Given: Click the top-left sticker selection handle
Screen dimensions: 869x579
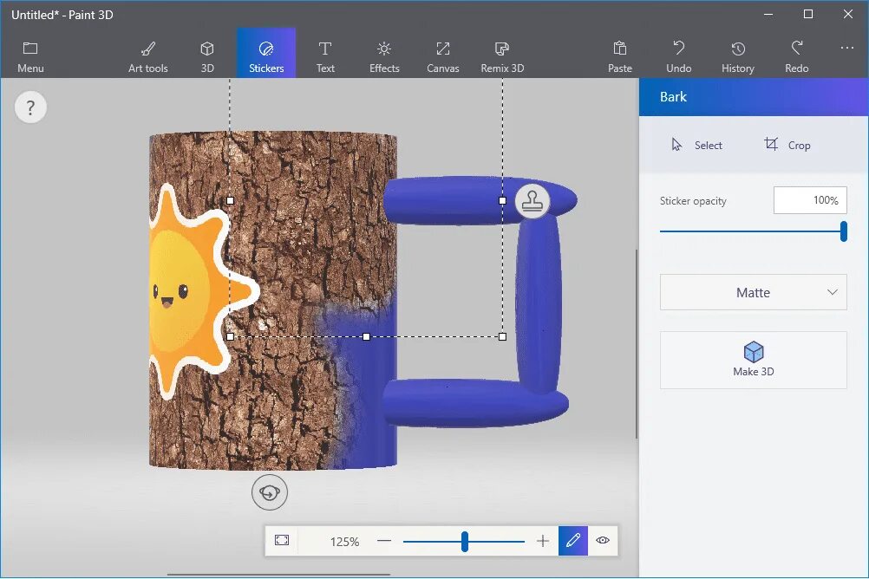Looking at the screenshot, I should click(230, 200).
